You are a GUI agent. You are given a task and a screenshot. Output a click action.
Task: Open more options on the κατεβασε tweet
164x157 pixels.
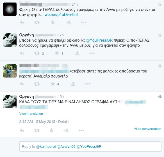(88, 84)
